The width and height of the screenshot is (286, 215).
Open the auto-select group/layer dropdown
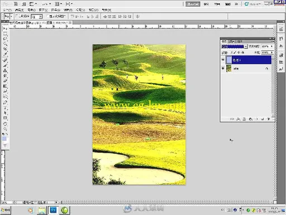[x=41, y=17]
